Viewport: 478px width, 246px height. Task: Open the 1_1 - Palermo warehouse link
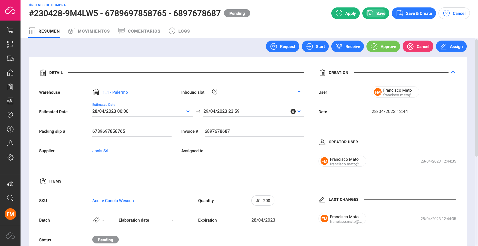[x=115, y=92]
